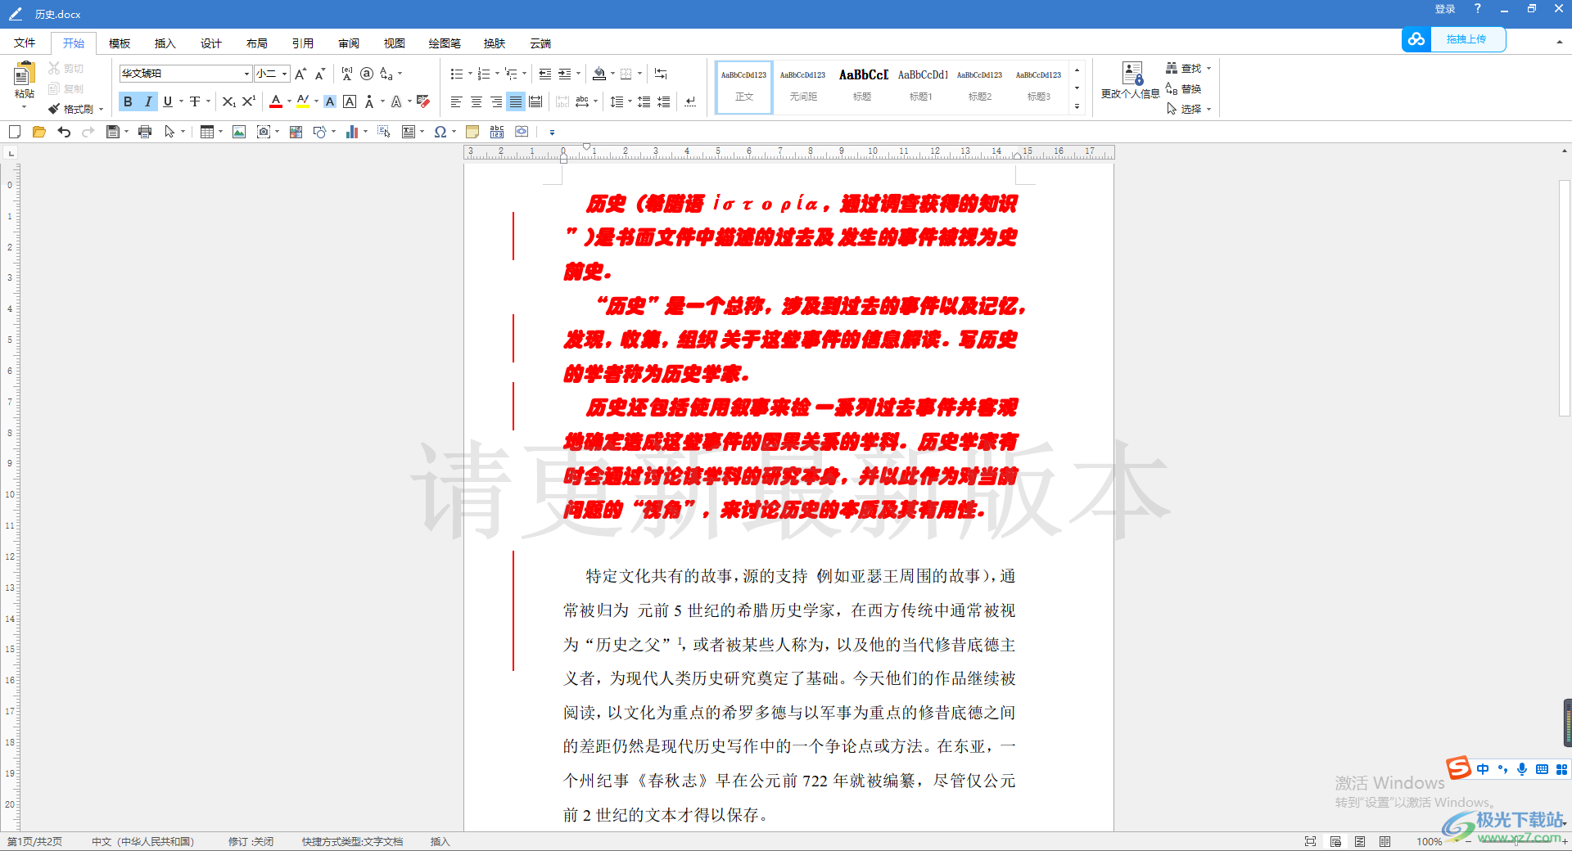Click the clear formatting eraser icon

[423, 101]
